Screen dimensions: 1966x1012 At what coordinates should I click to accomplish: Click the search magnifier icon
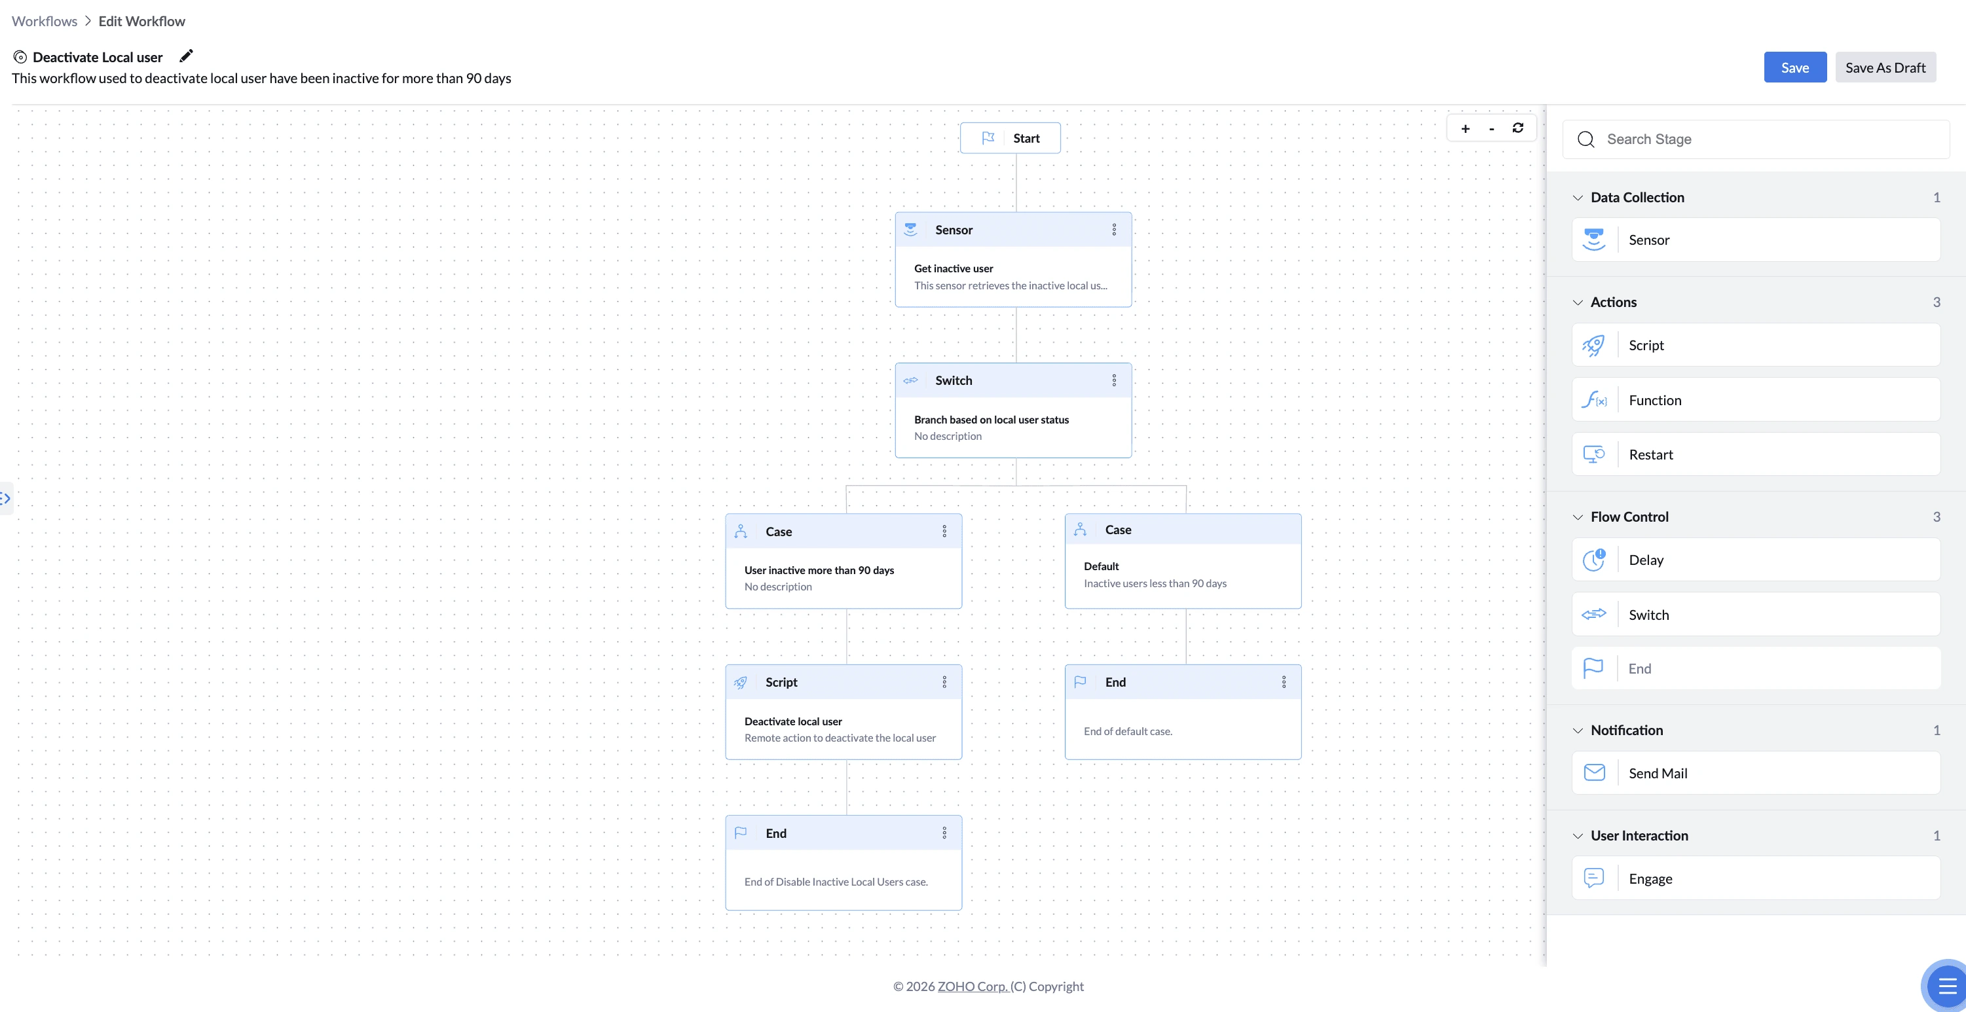point(1586,139)
